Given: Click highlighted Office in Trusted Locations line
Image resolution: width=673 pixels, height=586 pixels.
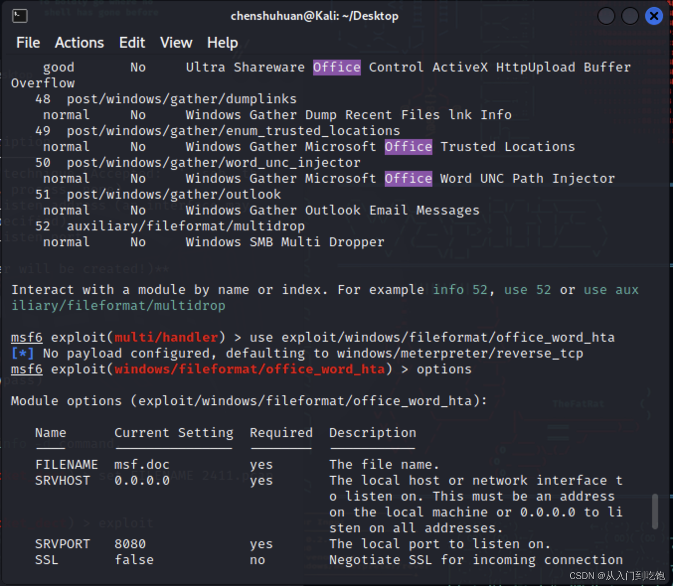Looking at the screenshot, I should 408,146.
